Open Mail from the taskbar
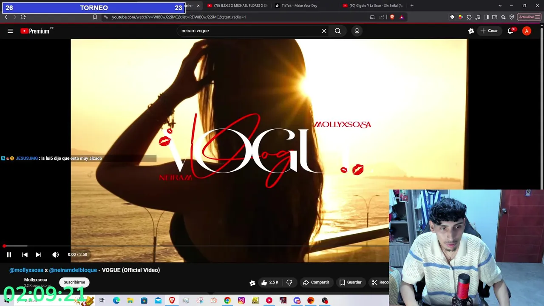 (158, 300)
